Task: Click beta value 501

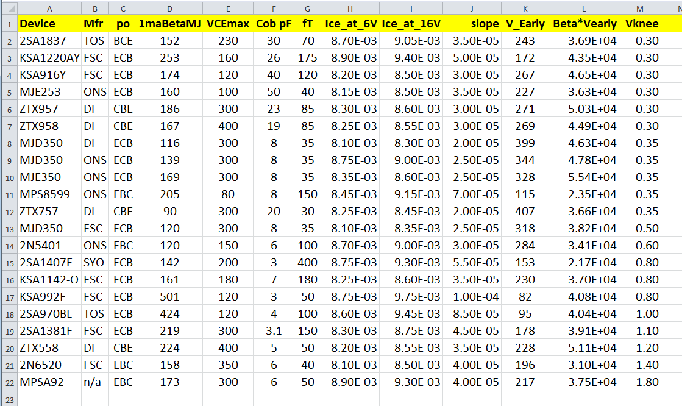Action: [169, 297]
